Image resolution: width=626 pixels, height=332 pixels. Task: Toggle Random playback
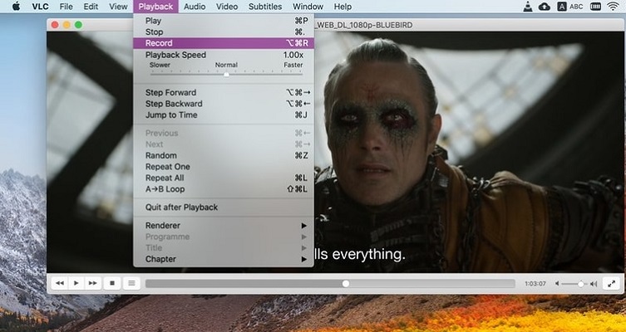pos(224,155)
